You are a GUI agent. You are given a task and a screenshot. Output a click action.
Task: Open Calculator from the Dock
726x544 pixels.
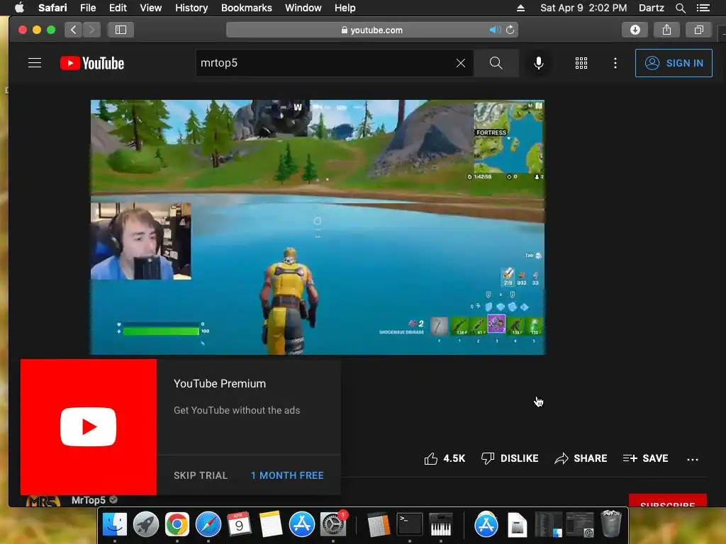[x=379, y=525]
